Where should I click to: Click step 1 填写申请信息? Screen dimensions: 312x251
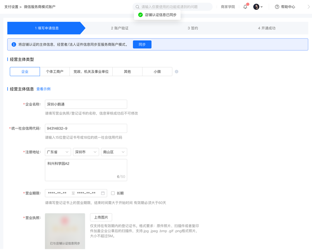point(47,28)
